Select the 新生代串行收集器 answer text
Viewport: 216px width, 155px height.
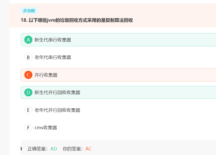coord(53,40)
